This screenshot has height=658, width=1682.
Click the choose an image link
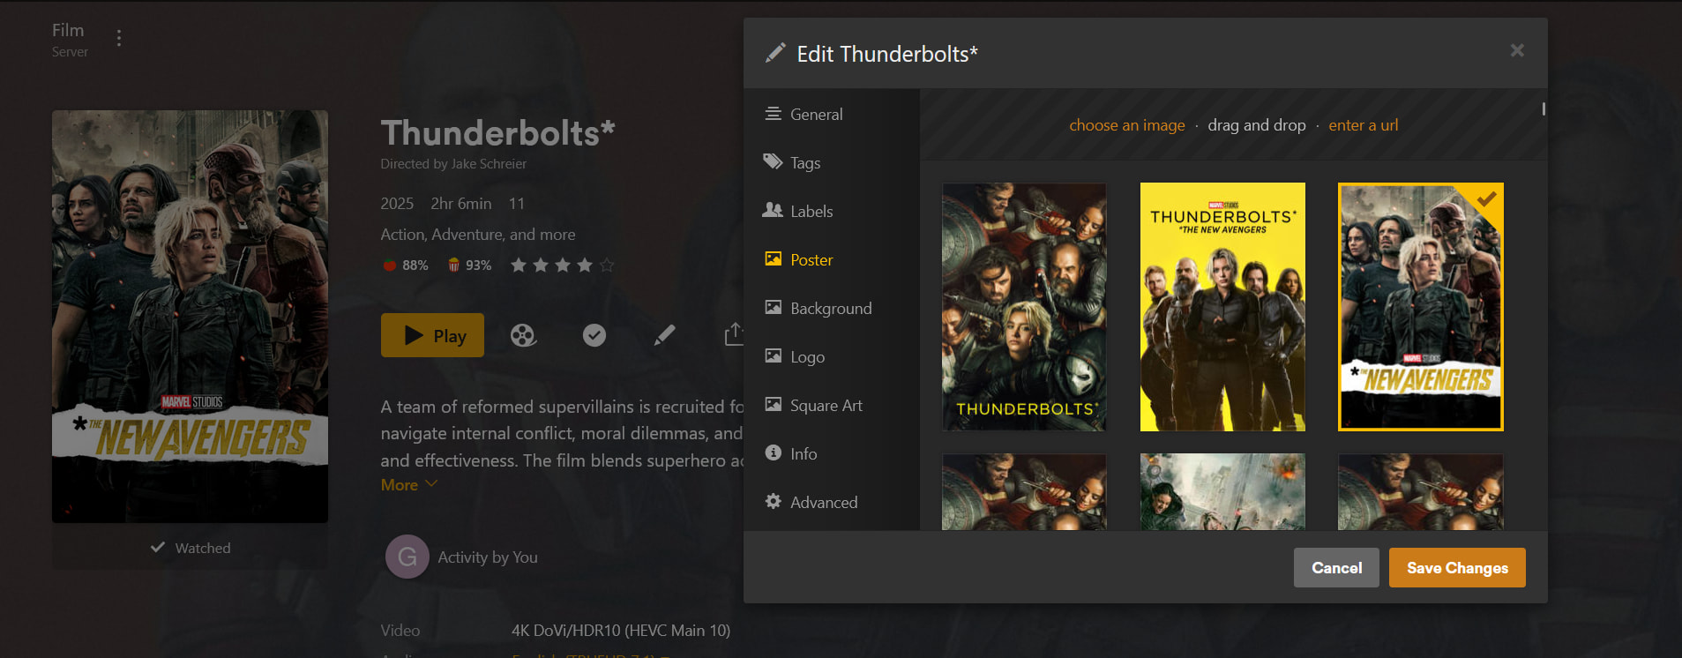pos(1127,125)
